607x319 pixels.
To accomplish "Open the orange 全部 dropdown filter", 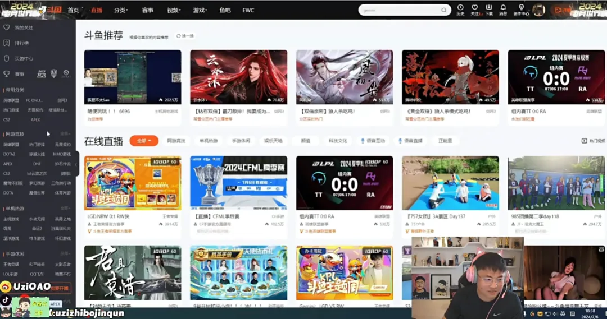I will tap(144, 141).
